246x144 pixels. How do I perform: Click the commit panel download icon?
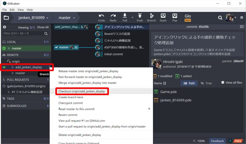242,27
